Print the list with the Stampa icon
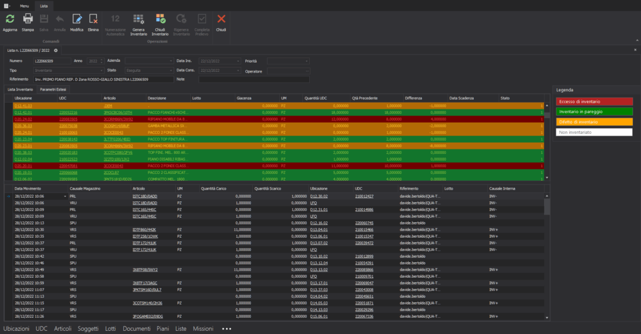Screen dimensions: 641x334 28,19
